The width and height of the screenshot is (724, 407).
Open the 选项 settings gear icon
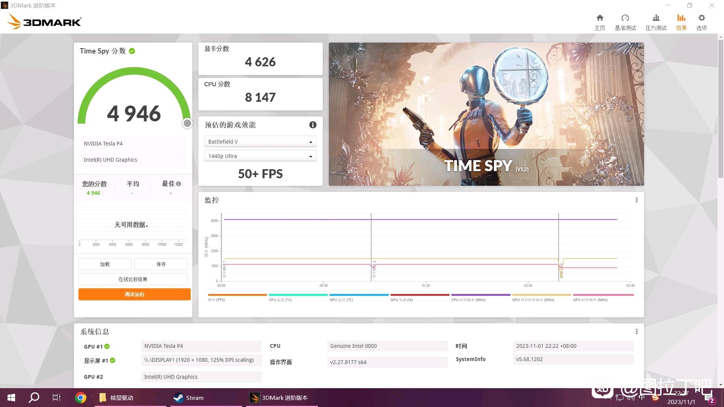[x=701, y=18]
